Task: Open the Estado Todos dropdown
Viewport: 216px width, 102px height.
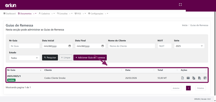Action: 24,58
